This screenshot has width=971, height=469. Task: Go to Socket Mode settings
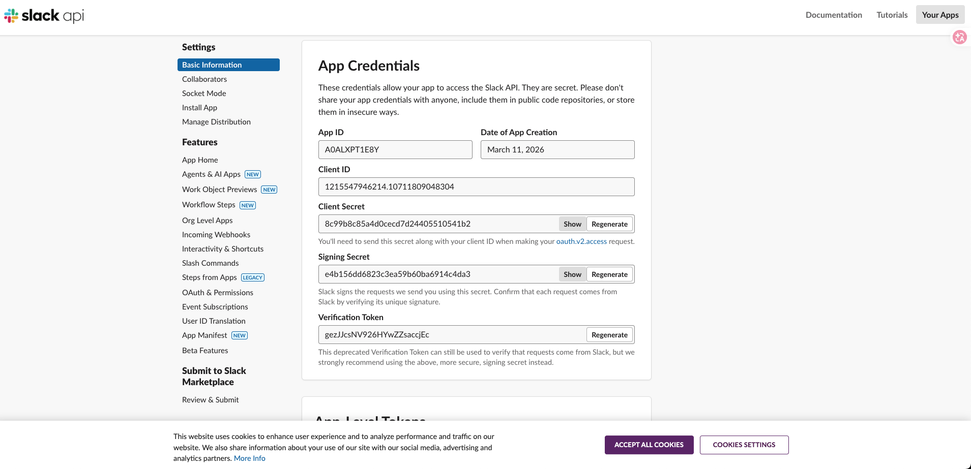[x=204, y=93]
